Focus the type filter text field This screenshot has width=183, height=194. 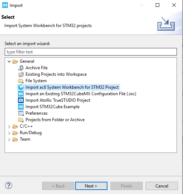(x=91, y=52)
